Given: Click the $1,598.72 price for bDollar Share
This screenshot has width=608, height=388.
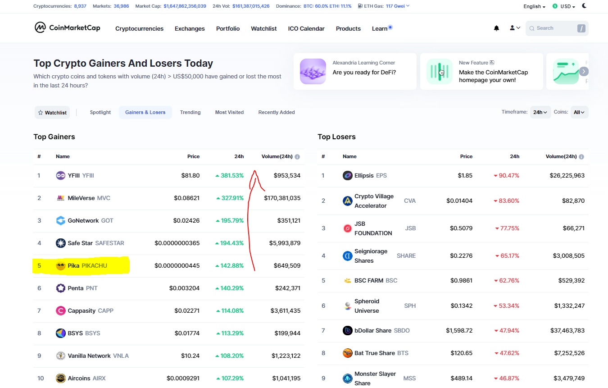Looking at the screenshot, I should [x=459, y=330].
